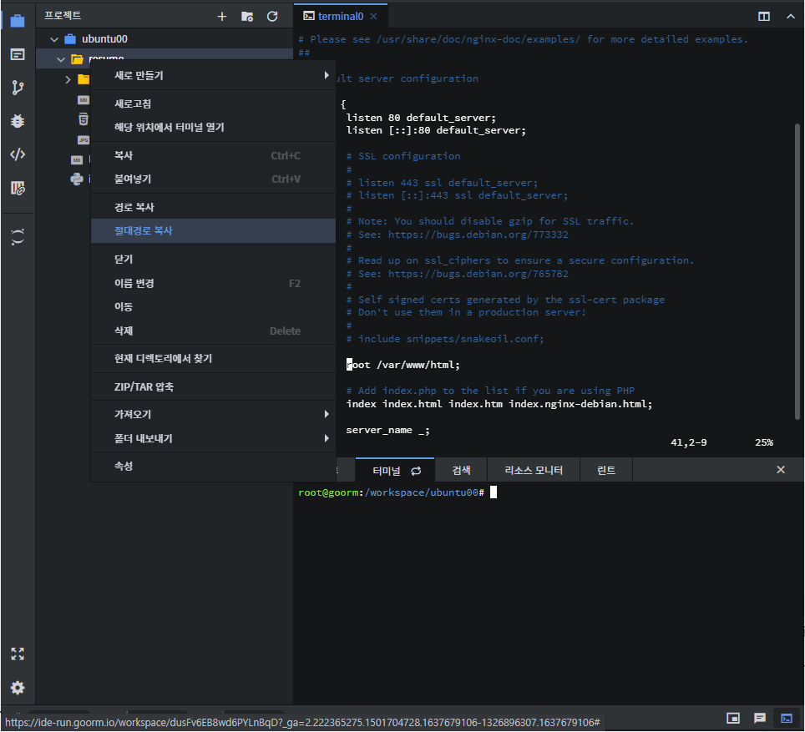
Task: Select '이름 변경' menu item
Action: tap(213, 283)
